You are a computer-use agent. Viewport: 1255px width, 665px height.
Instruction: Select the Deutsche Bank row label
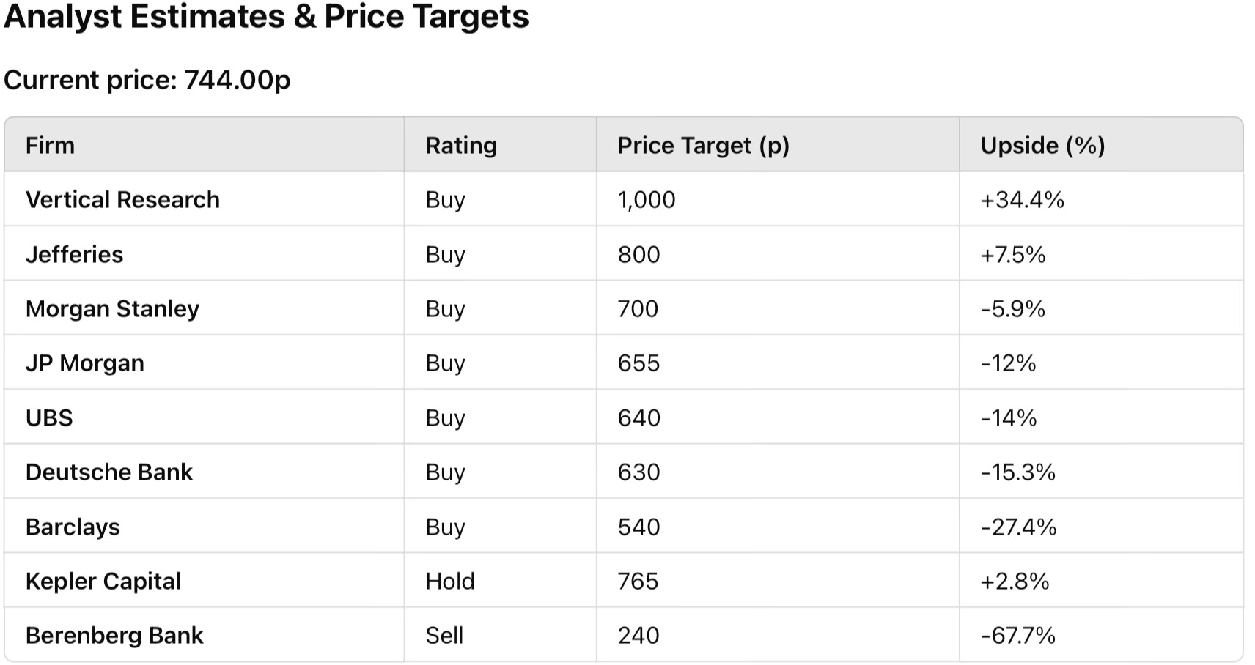point(108,472)
